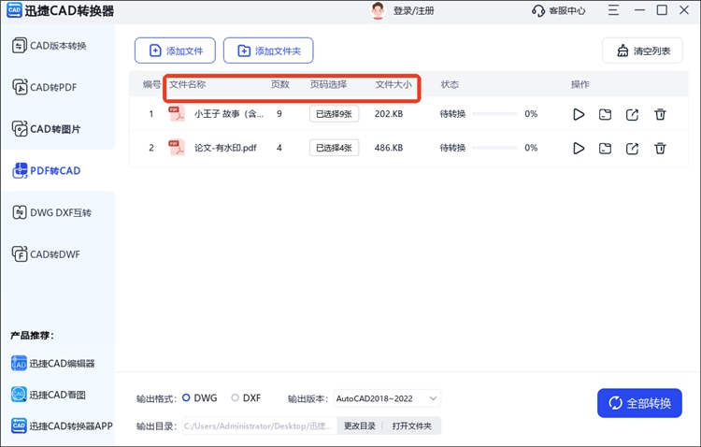Start conversion for 论文-有水印.pdf row

click(x=579, y=148)
